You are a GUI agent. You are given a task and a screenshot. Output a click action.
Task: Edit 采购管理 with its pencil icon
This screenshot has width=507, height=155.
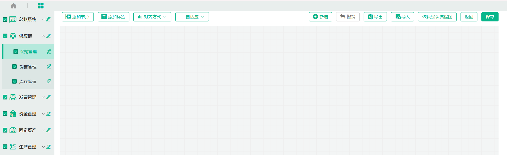click(x=49, y=52)
